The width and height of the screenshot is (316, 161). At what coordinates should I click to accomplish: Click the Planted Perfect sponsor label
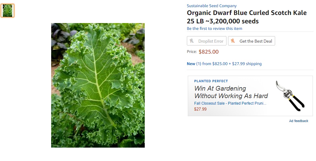[x=211, y=81]
